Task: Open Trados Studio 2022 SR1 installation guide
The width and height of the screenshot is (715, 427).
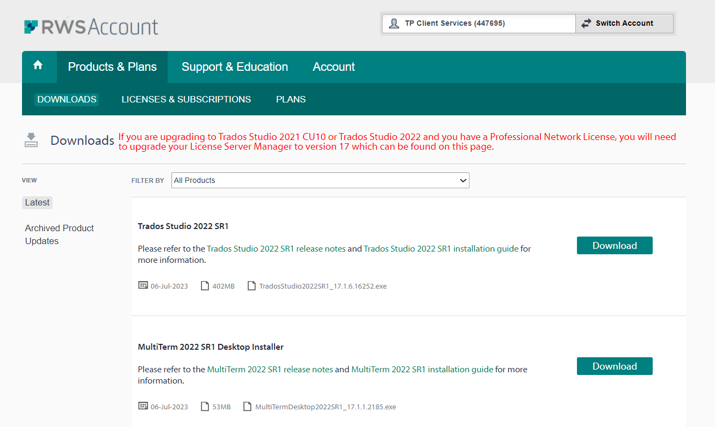Action: click(441, 249)
